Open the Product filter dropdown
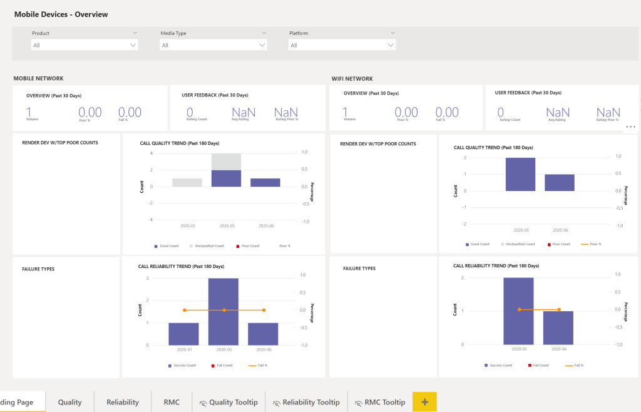Image resolution: width=641 pixels, height=412 pixels. click(x=85, y=45)
